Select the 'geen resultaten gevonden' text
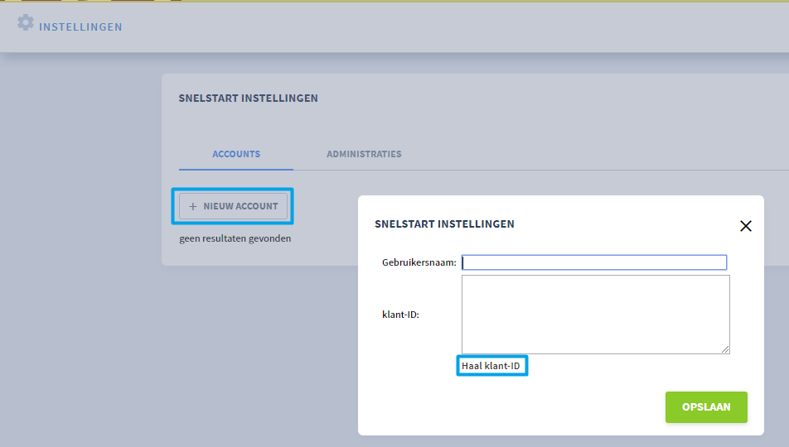This screenshot has height=447, width=789. point(235,238)
